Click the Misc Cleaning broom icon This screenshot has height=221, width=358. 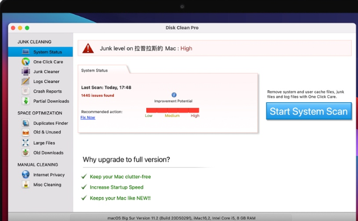(x=26, y=185)
